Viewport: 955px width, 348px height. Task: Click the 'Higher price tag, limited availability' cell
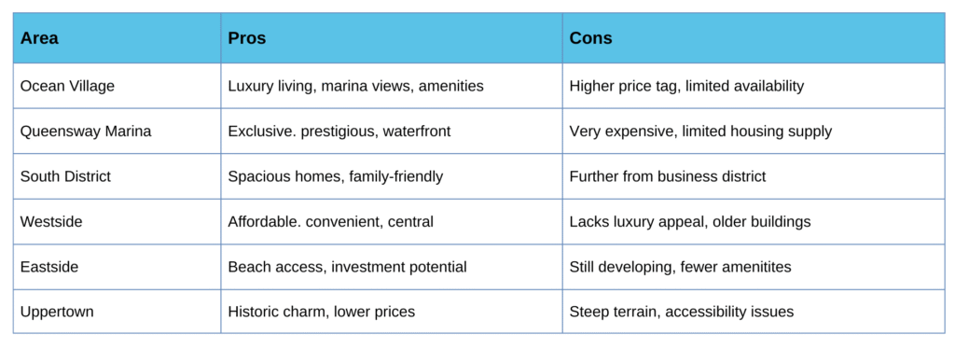pos(754,86)
